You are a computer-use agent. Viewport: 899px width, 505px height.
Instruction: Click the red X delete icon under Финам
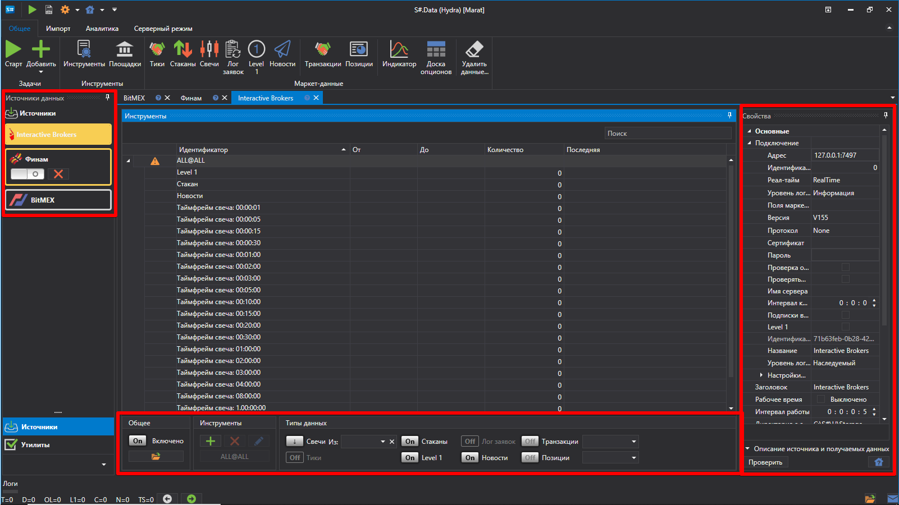tap(58, 174)
